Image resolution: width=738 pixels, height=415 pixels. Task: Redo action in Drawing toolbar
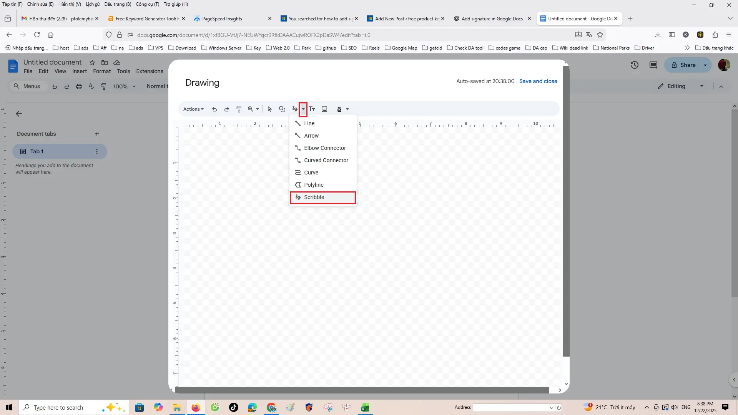tap(227, 109)
